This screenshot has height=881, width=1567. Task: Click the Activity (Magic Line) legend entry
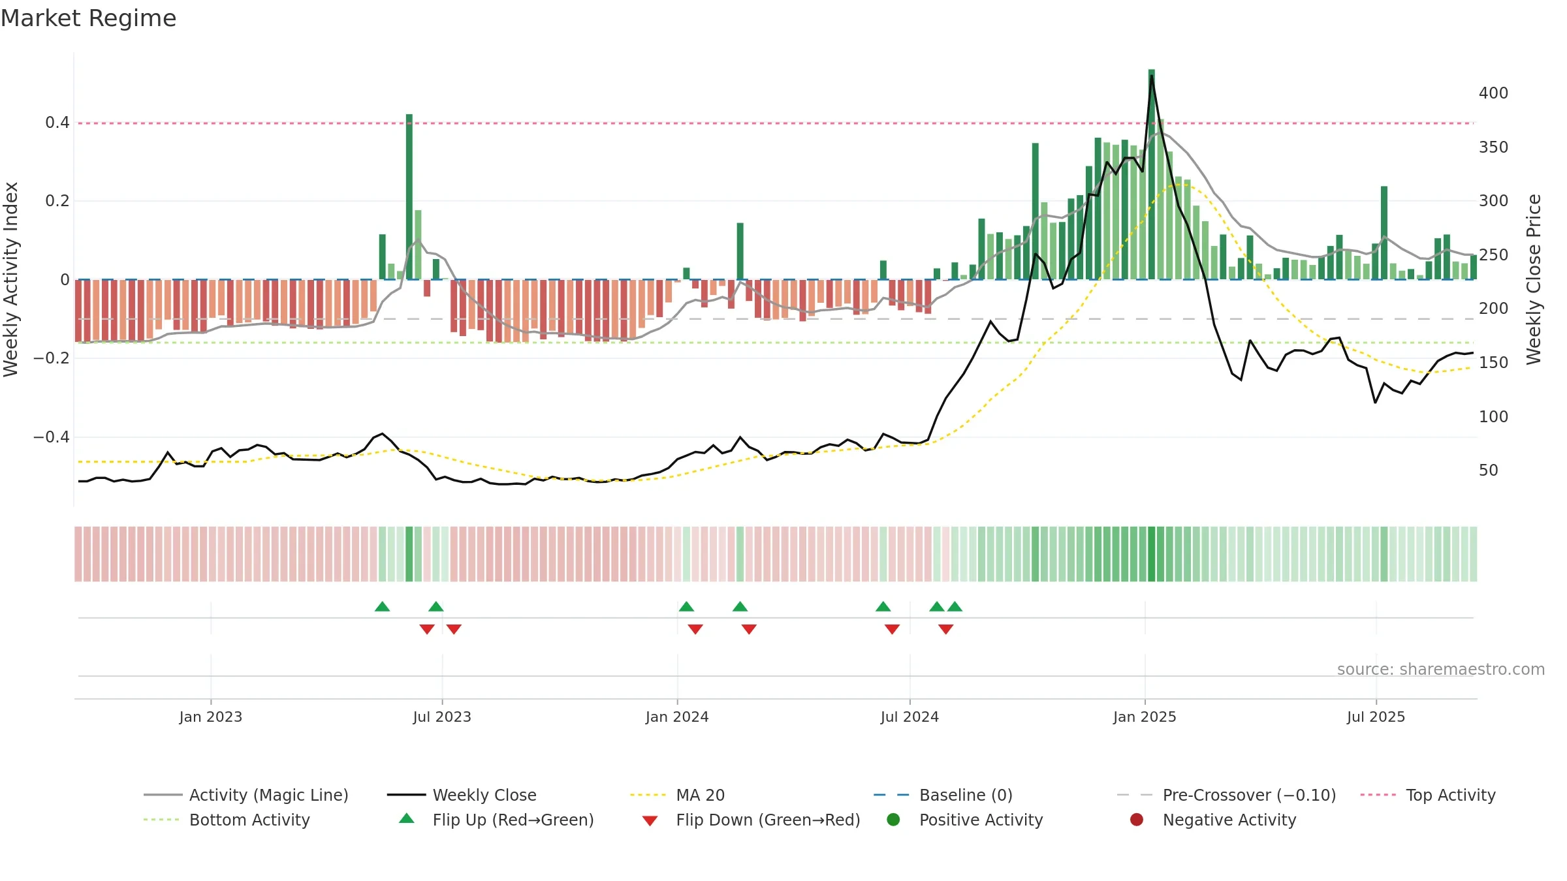click(x=246, y=795)
